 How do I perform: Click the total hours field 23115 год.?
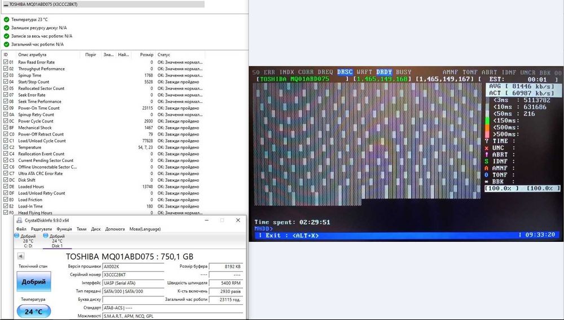click(x=226, y=300)
